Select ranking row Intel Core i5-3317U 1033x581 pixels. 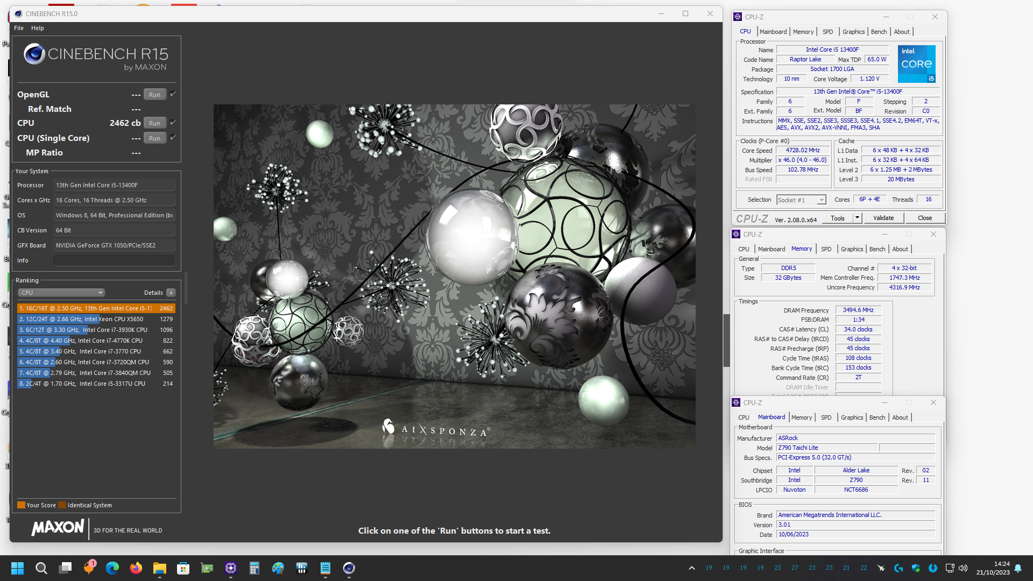tap(96, 384)
